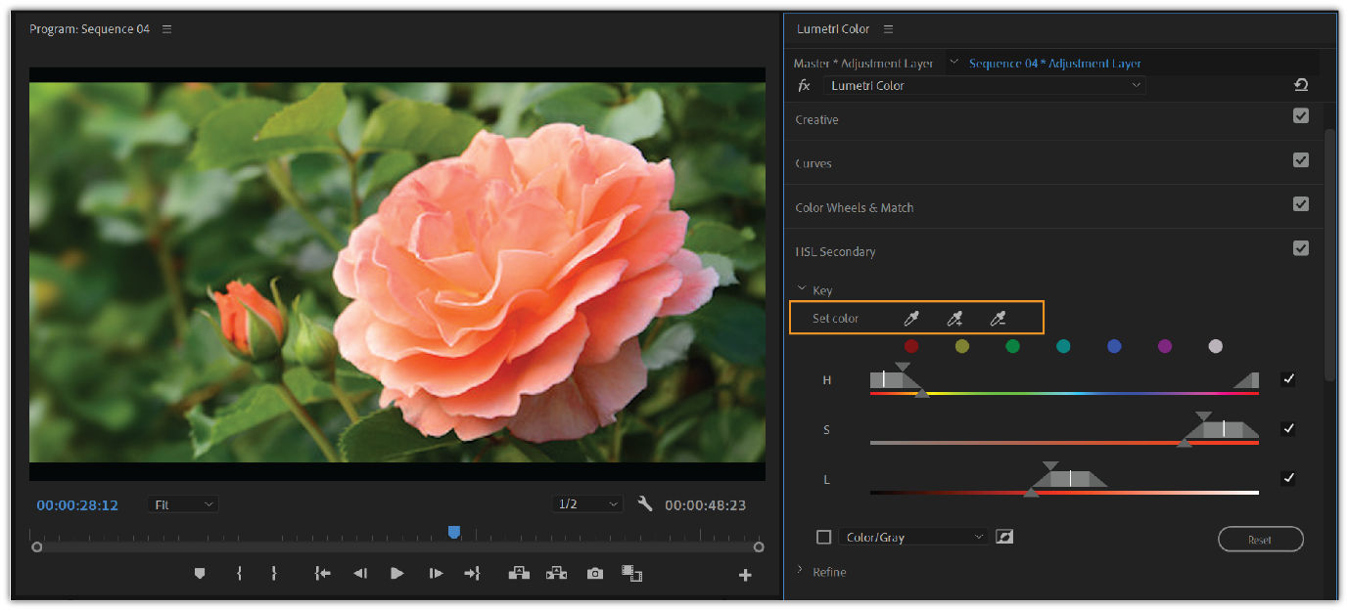This screenshot has height=611, width=1349.
Task: Select the Set color eyedropper tool
Action: point(911,318)
